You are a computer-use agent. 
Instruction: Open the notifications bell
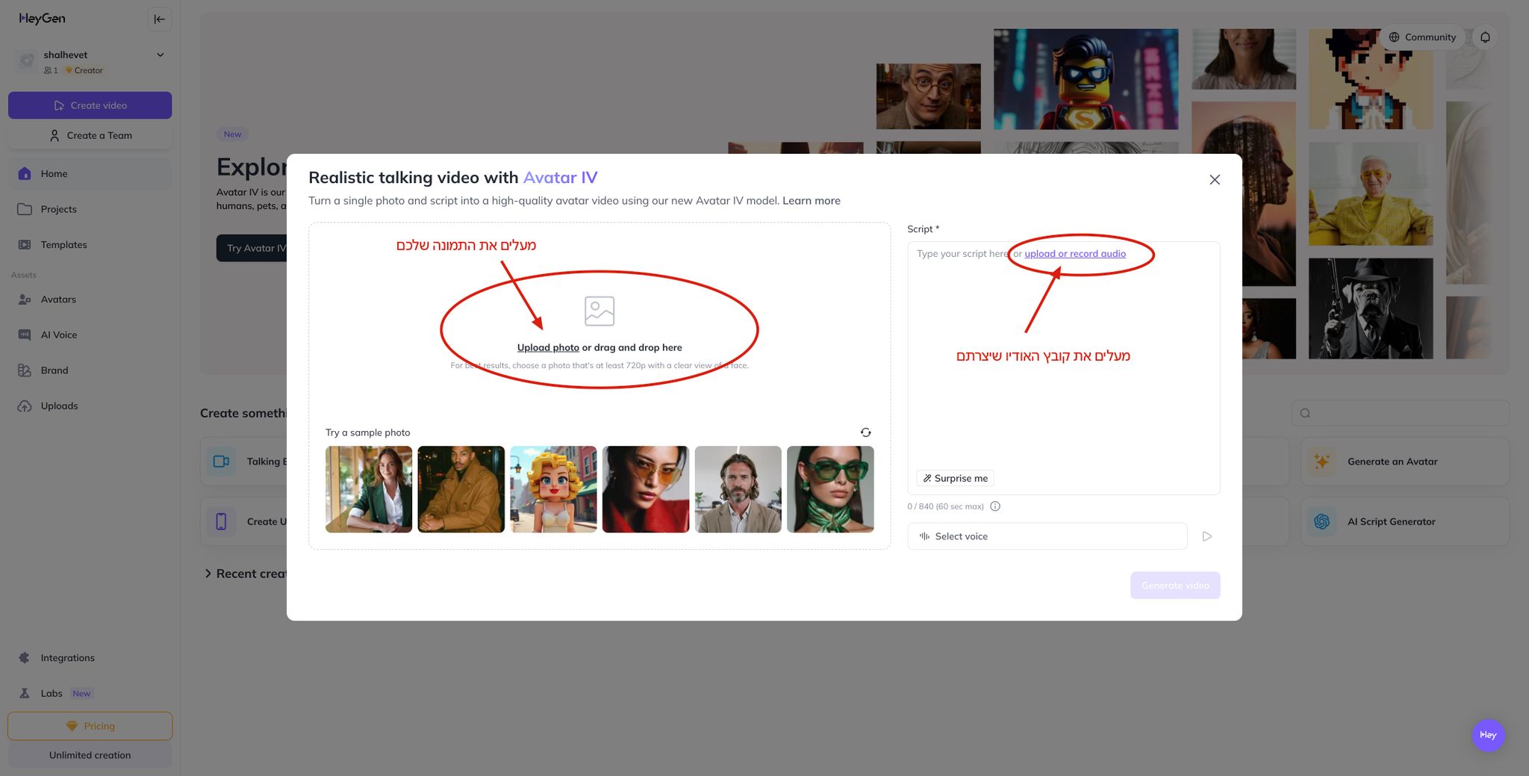point(1485,37)
